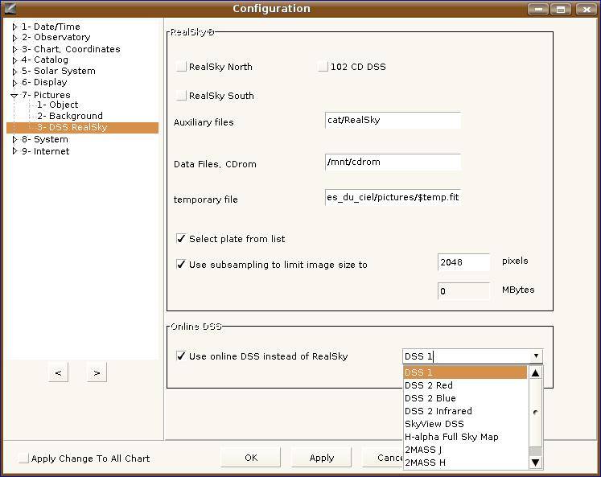Expand the 5- Solar System node
Viewport: 601px width, 477px height.
[15, 72]
